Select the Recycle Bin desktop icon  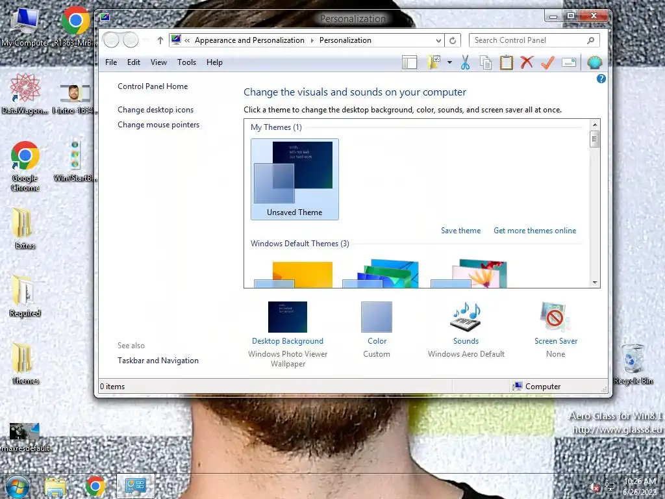pyautogui.click(x=633, y=365)
